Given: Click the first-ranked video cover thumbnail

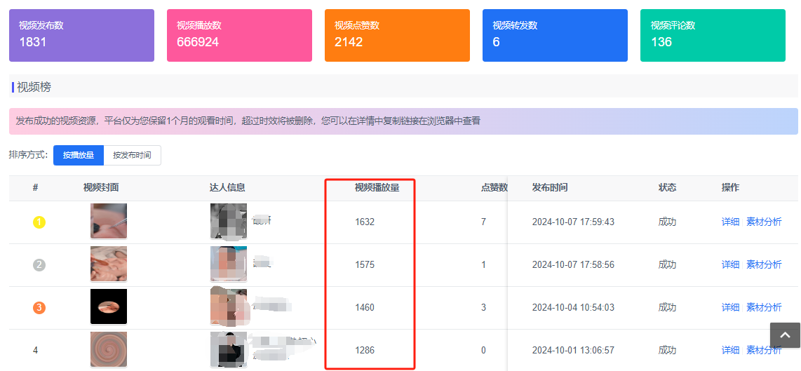Looking at the screenshot, I should 109,222.
